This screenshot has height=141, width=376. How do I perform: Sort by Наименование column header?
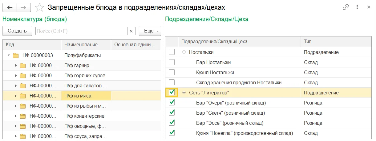coord(81,45)
